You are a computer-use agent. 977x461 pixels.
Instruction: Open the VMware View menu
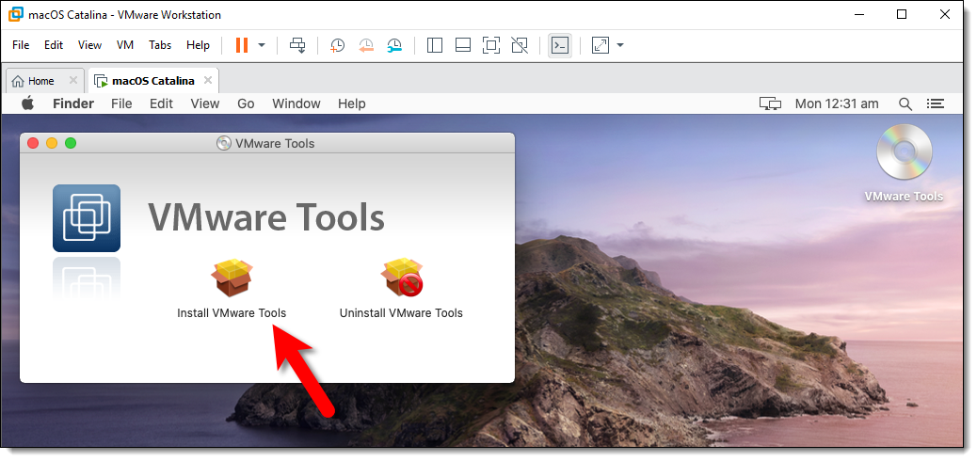tap(89, 45)
